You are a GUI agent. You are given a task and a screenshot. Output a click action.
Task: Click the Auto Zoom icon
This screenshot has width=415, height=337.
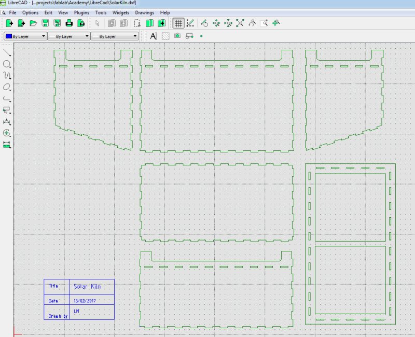click(240, 23)
